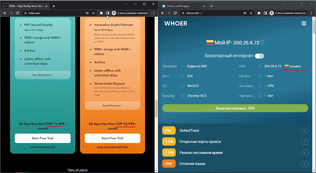316x173 pixels.
Task: Open Learn more about HiFi link
Action: coord(43,147)
